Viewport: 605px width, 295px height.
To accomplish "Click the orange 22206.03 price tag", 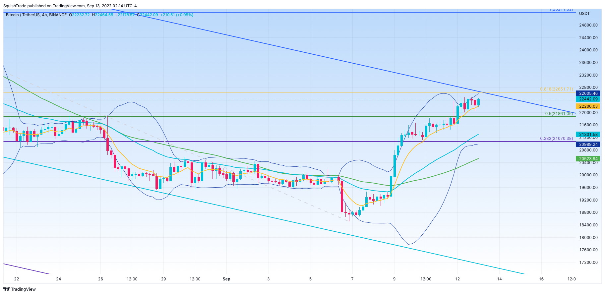I will 588,106.
